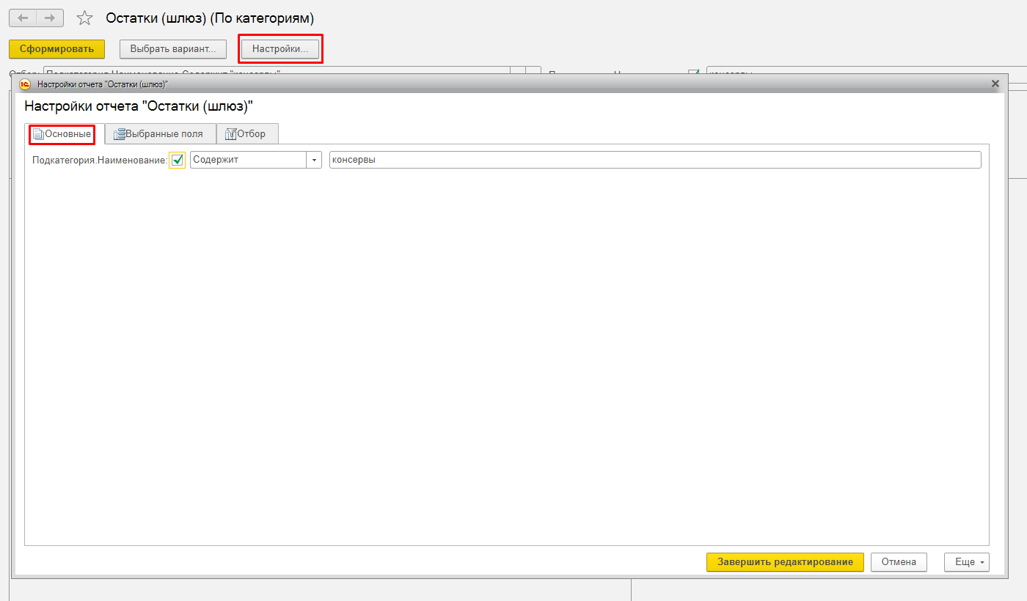Switch to the Отбор filter tab
Image resolution: width=1027 pixels, height=601 pixels.
(247, 134)
